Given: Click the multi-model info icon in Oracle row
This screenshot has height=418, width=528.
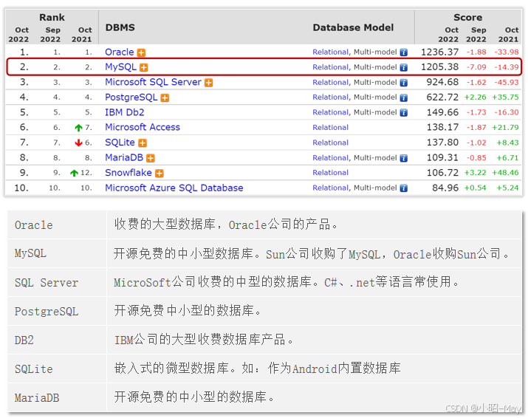Looking at the screenshot, I should point(403,52).
